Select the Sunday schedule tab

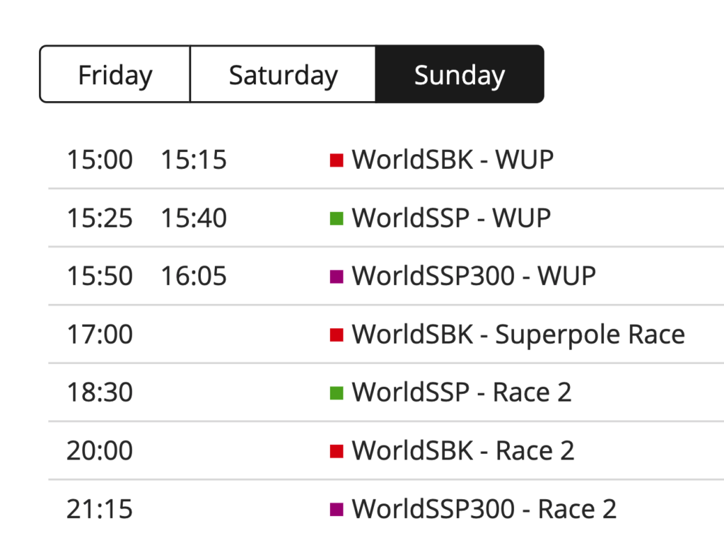[x=460, y=74]
